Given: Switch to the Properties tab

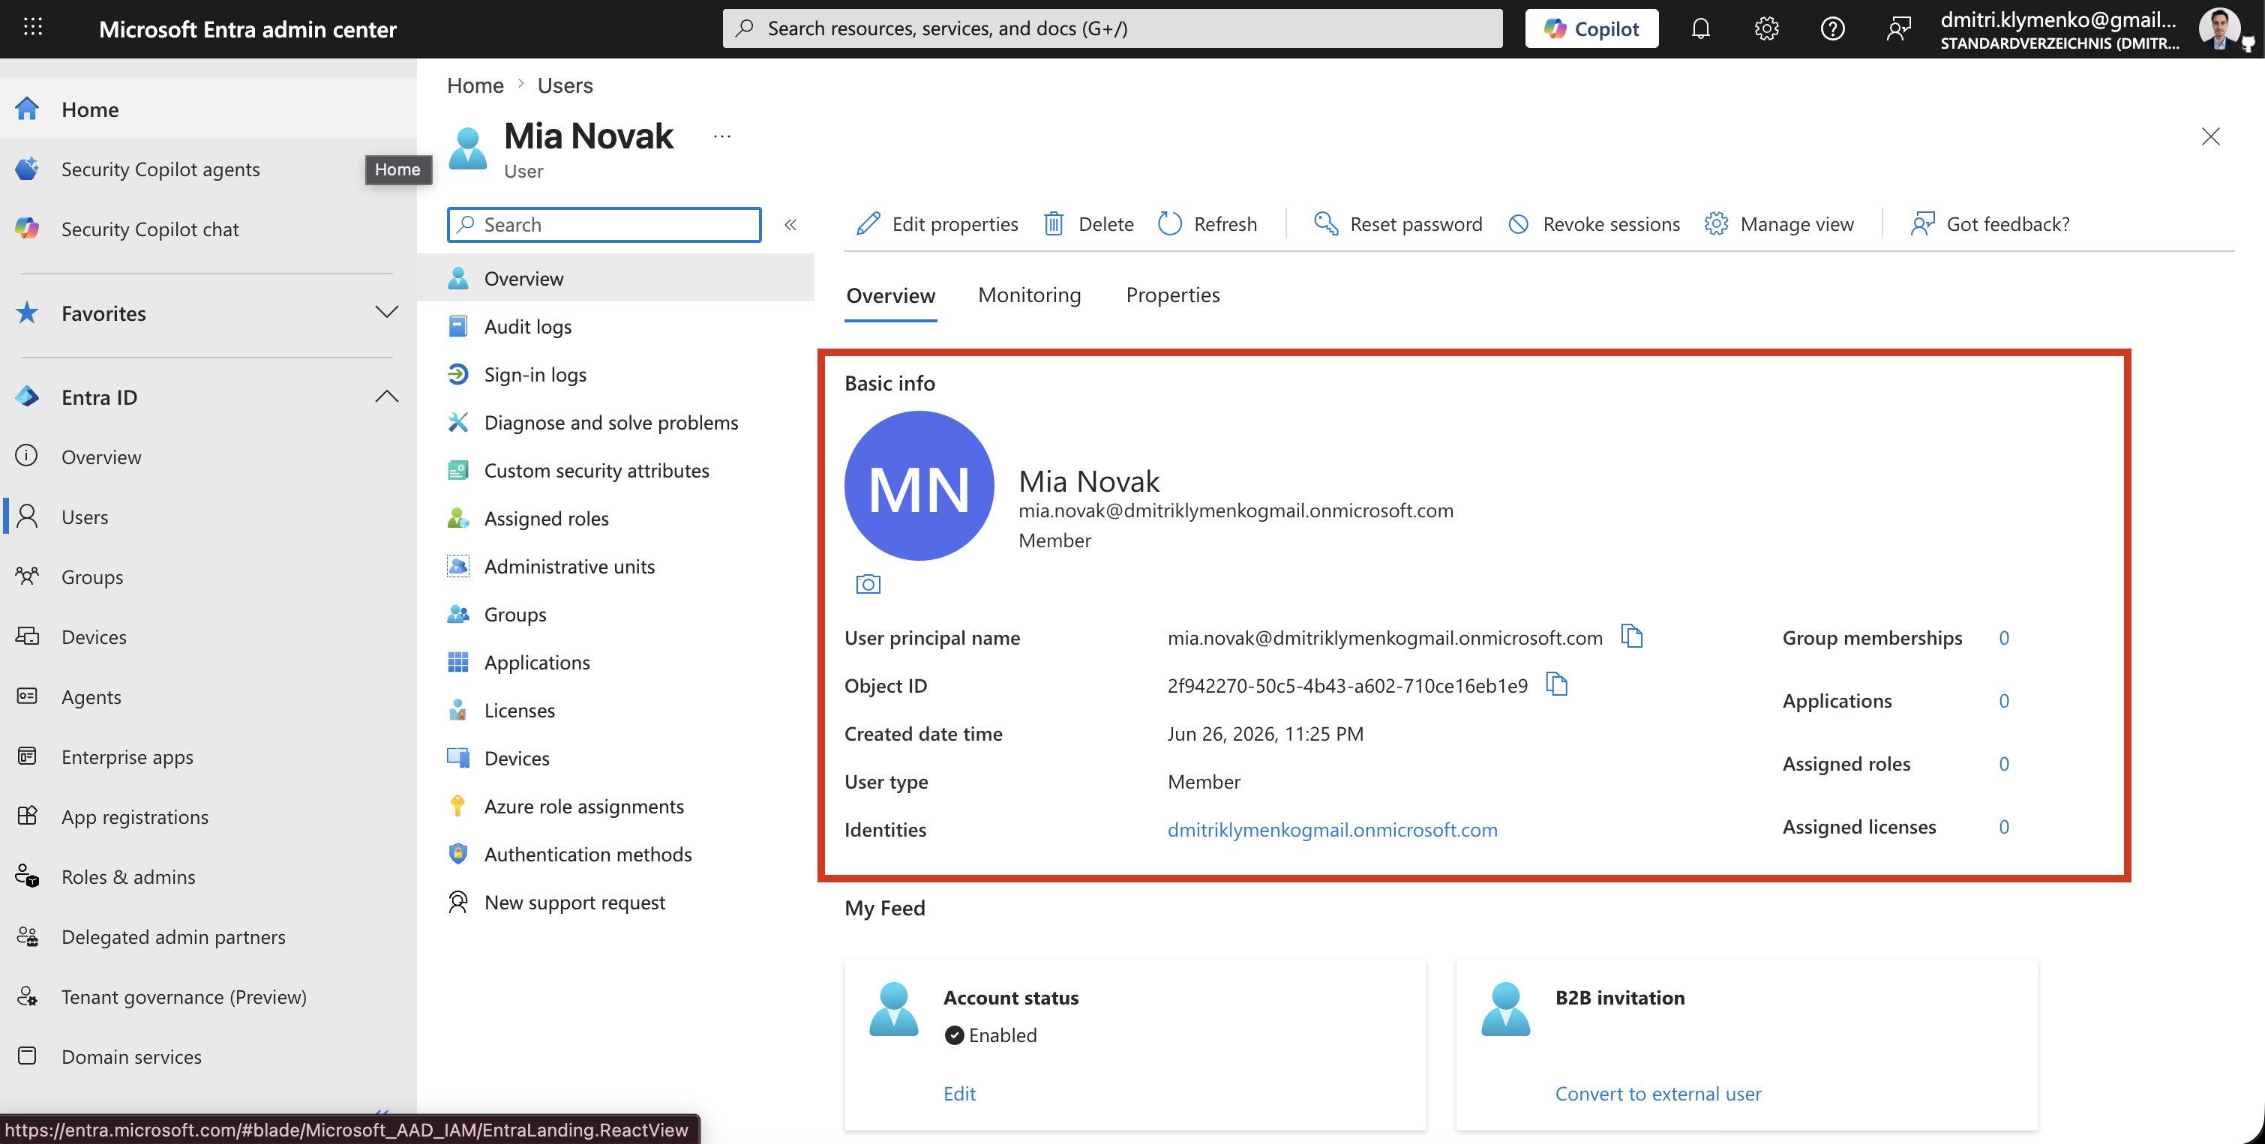Looking at the screenshot, I should pyautogui.click(x=1173, y=295).
